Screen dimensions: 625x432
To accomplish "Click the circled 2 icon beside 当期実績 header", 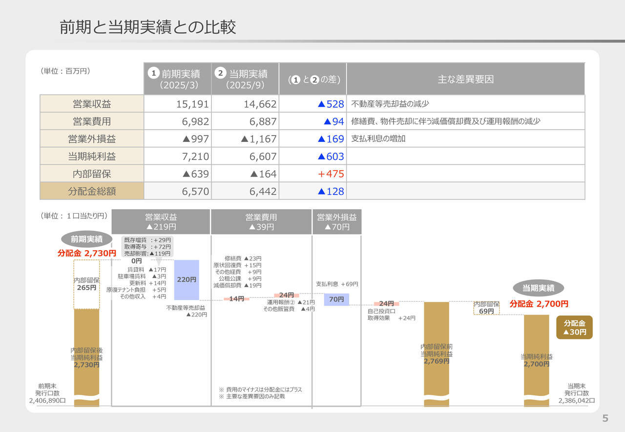I will coord(221,73).
